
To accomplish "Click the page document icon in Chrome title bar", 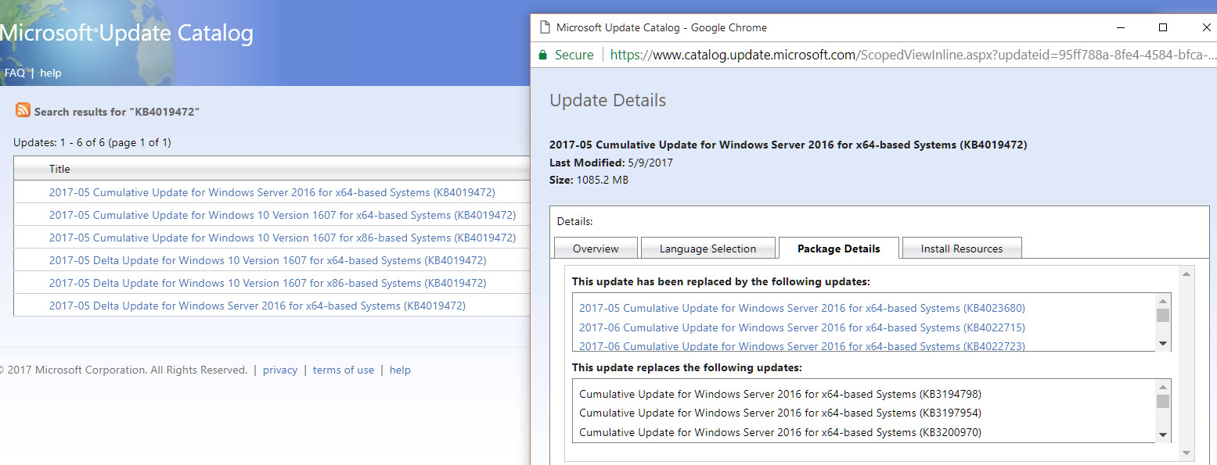I will click(x=545, y=27).
